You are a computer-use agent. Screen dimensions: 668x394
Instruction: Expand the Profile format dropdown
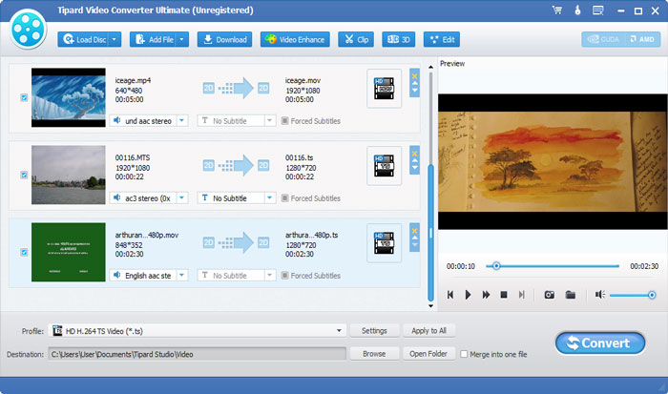coord(339,330)
